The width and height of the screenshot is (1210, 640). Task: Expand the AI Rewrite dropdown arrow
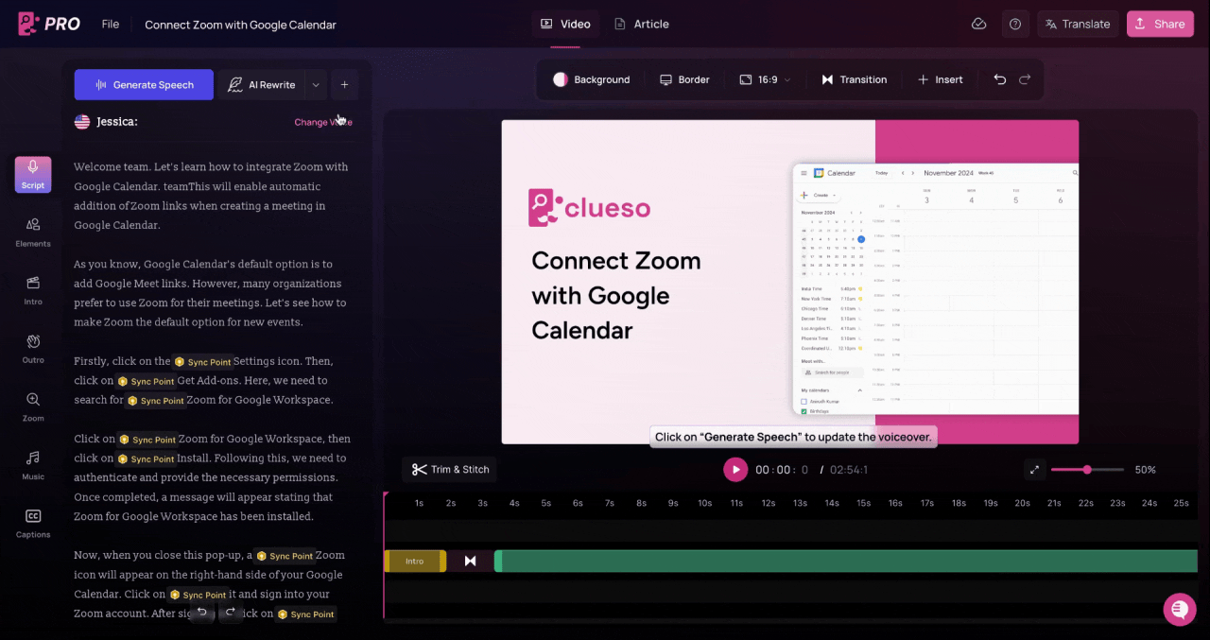(x=316, y=85)
